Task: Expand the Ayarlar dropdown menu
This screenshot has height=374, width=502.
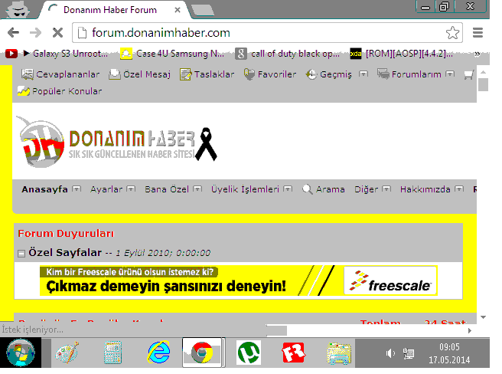Action: 130,189
